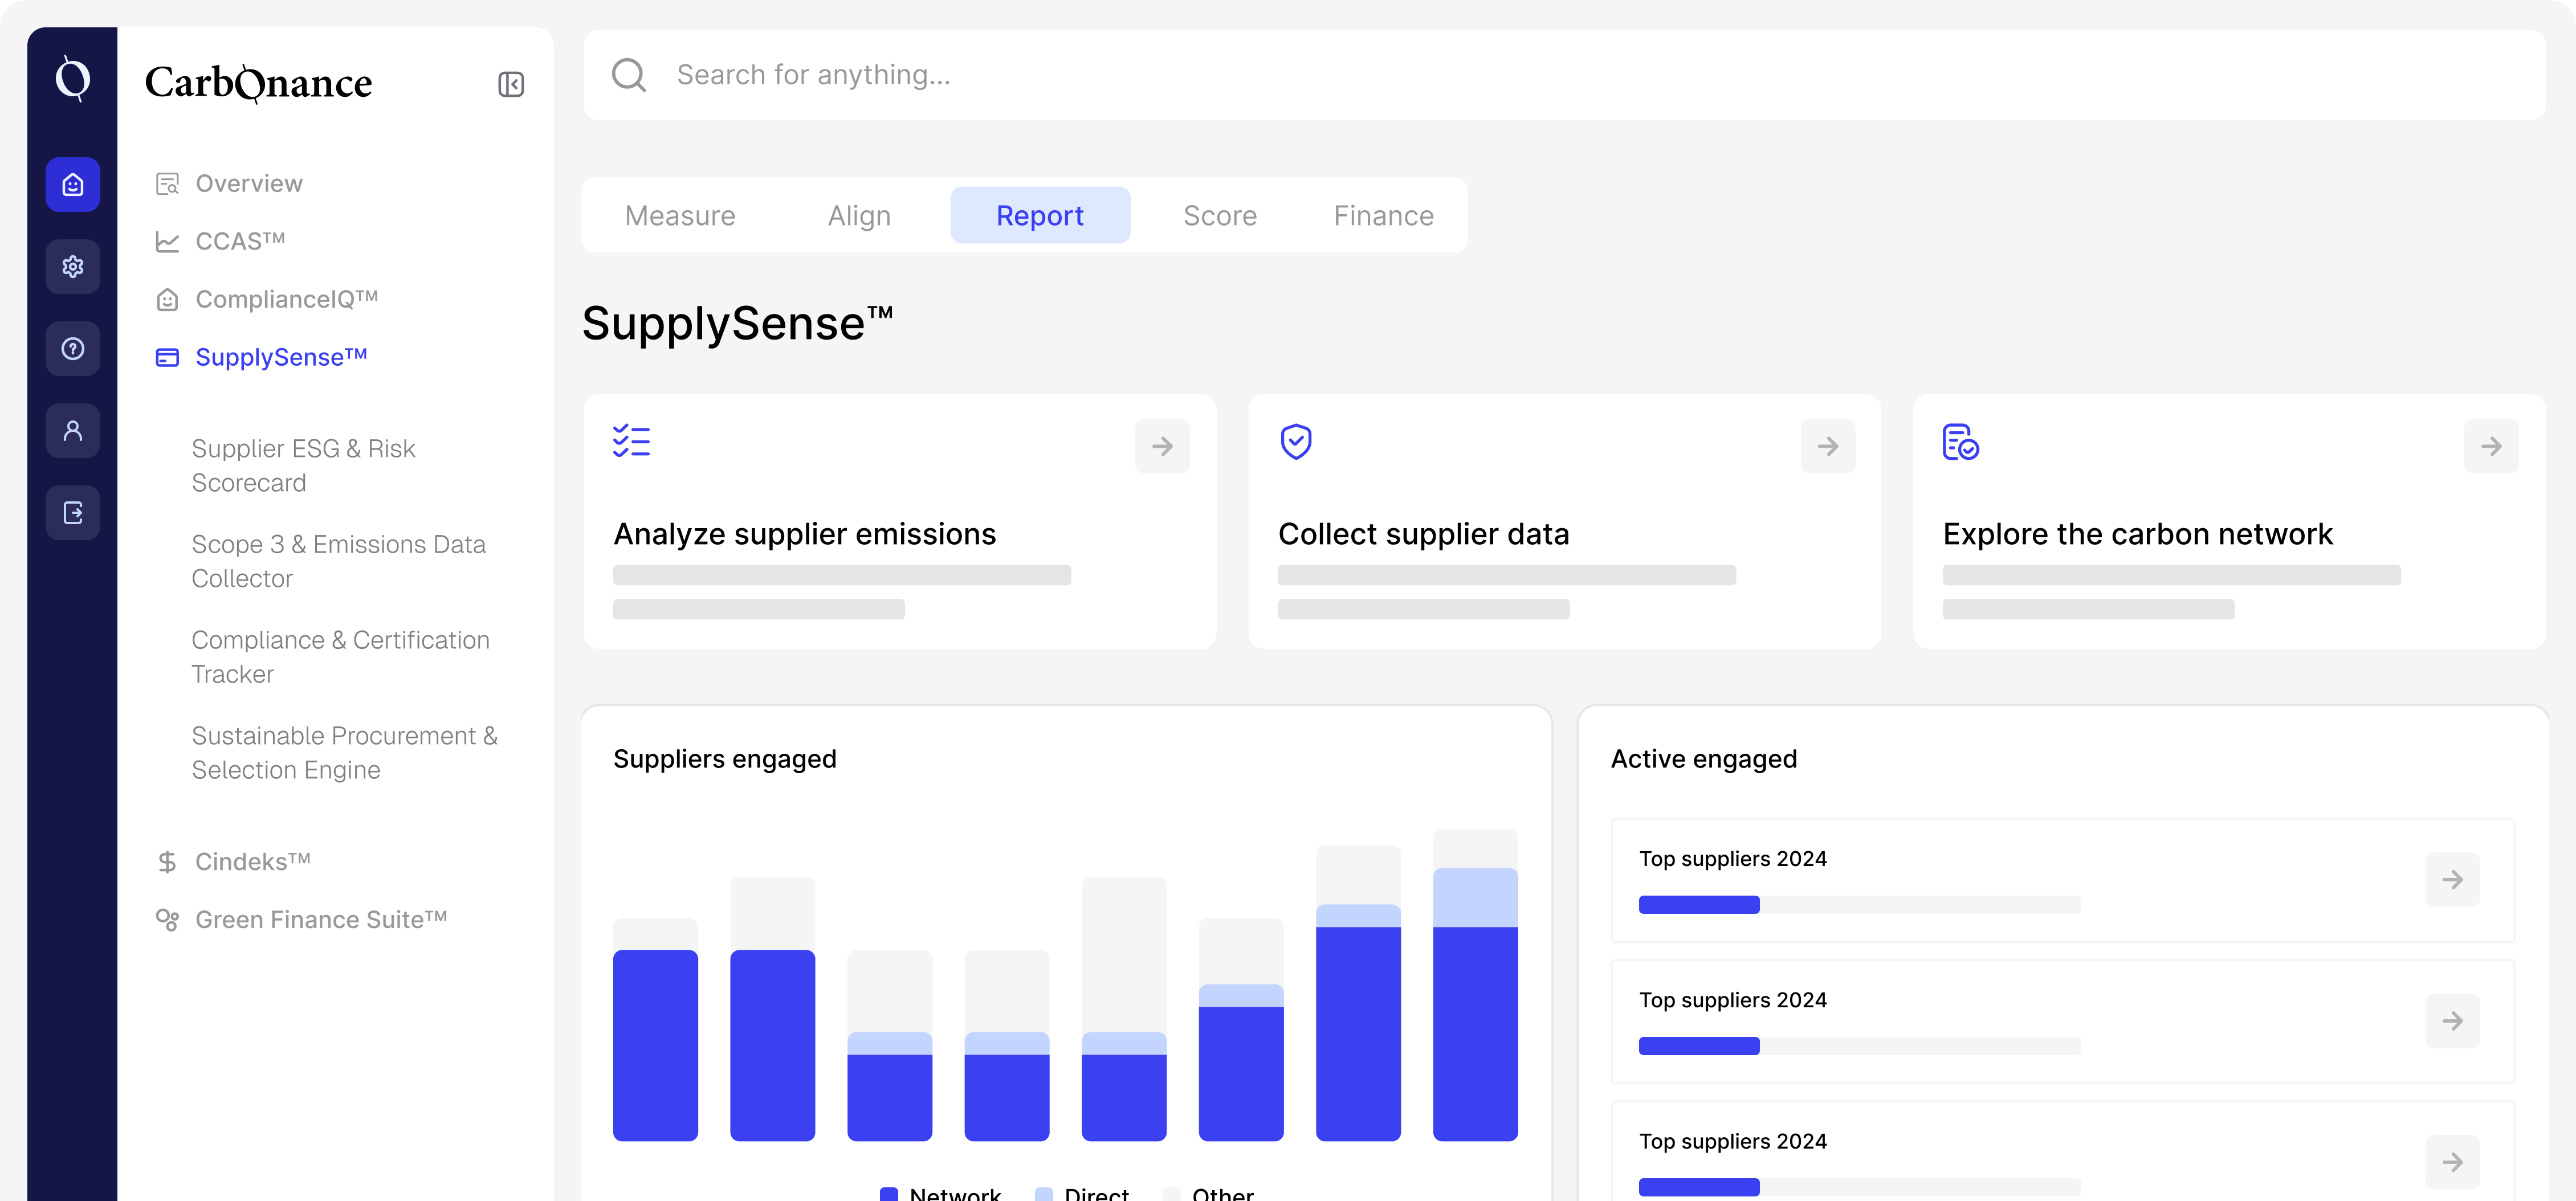2576x1201 pixels.
Task: Select the Overview item's icon in the sidebar
Action: 168,182
